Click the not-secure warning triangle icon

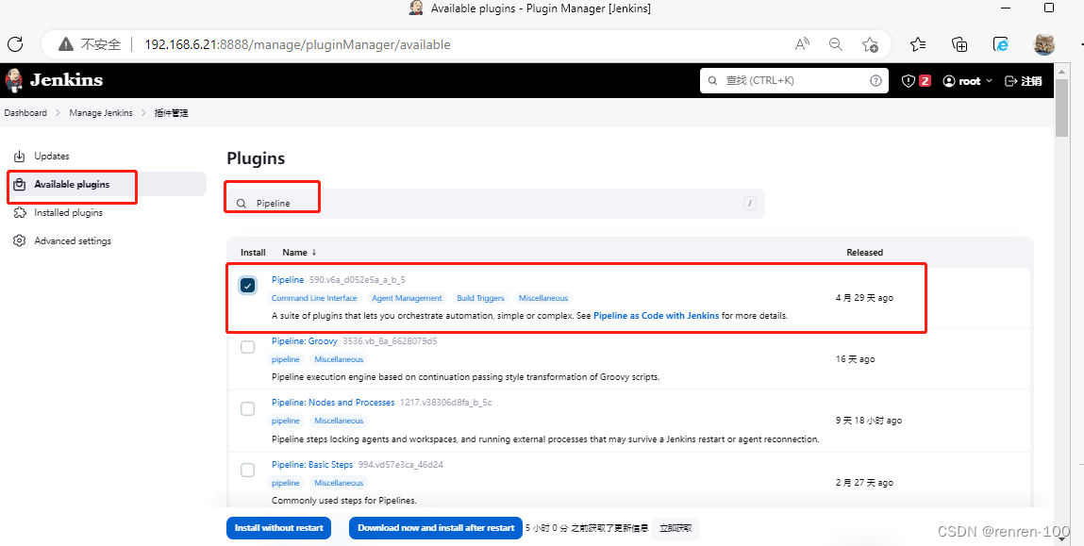(x=66, y=44)
